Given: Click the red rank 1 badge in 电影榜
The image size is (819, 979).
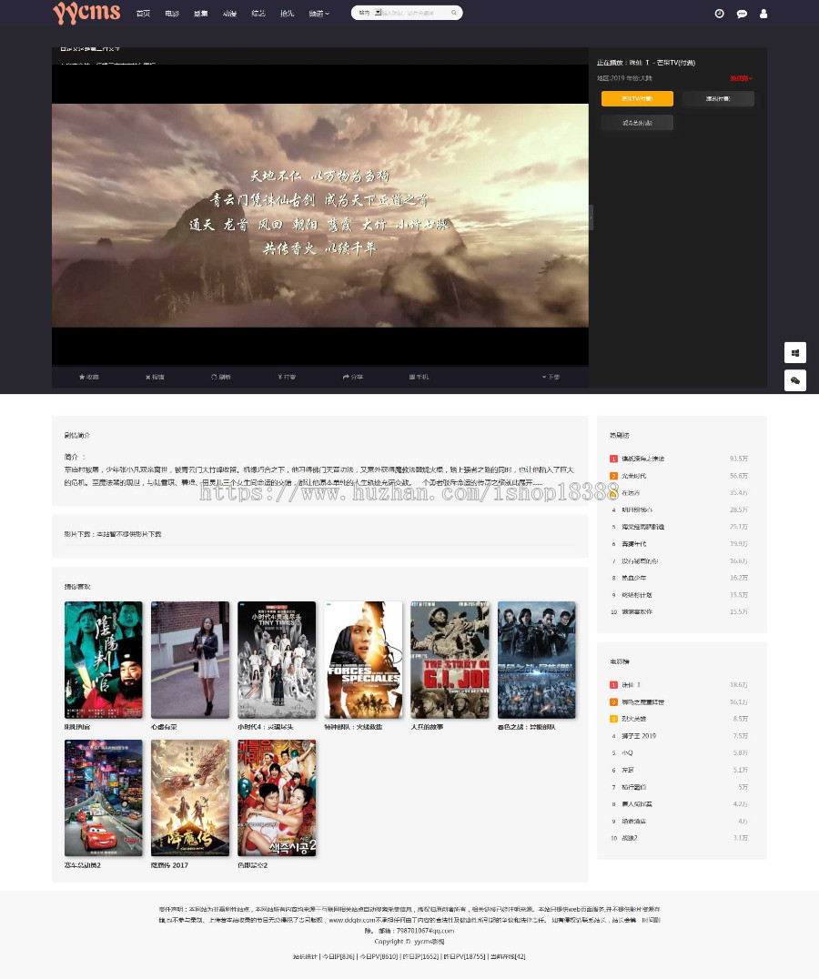Looking at the screenshot, I should [x=613, y=685].
